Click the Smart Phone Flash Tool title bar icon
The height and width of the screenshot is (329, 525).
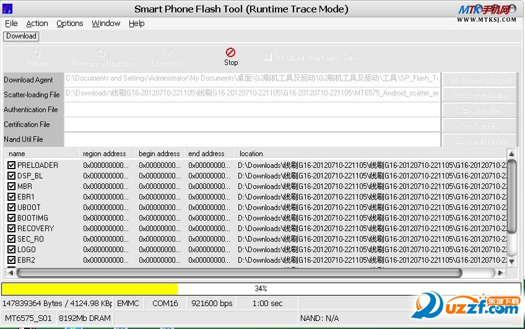pos(7,9)
